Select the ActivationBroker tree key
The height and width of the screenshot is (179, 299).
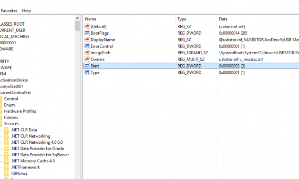pos(14,80)
